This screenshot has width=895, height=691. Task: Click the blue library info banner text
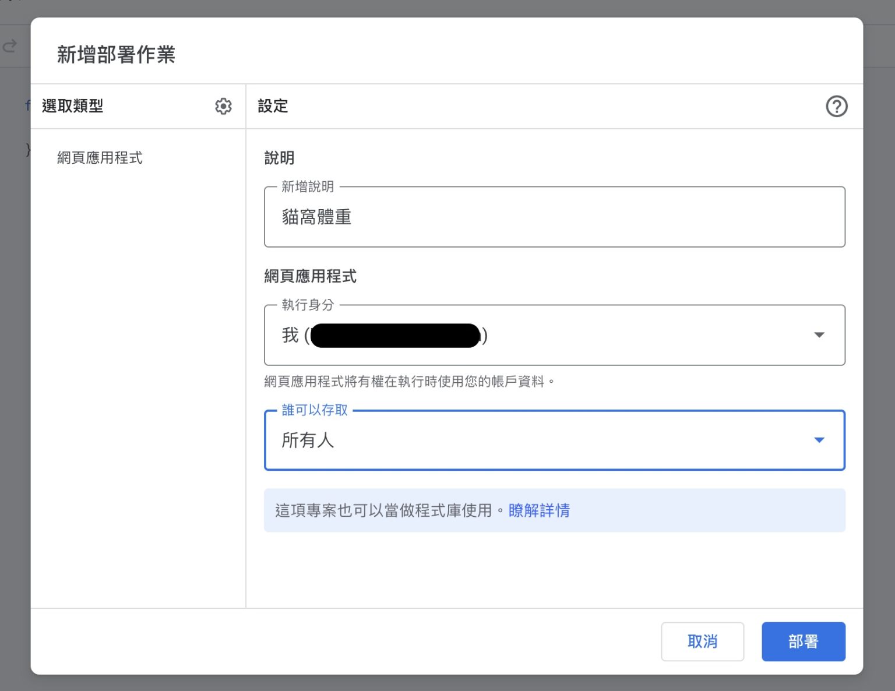click(385, 510)
